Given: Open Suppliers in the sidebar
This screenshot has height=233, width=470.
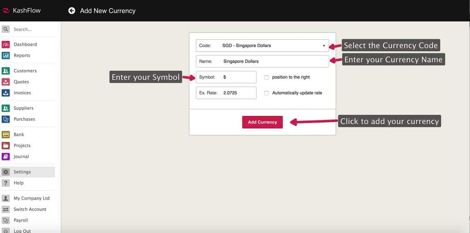Looking at the screenshot, I should tap(23, 108).
